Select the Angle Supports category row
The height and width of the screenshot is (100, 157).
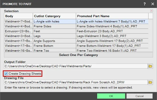coord(76,41)
